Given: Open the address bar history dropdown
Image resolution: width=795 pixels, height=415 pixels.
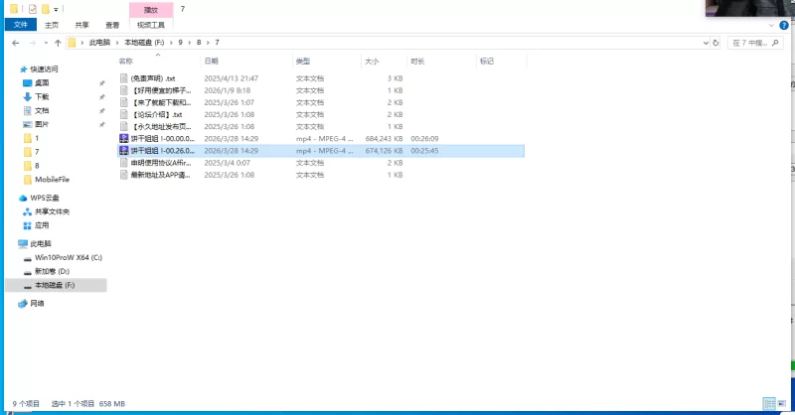Looking at the screenshot, I should [706, 43].
